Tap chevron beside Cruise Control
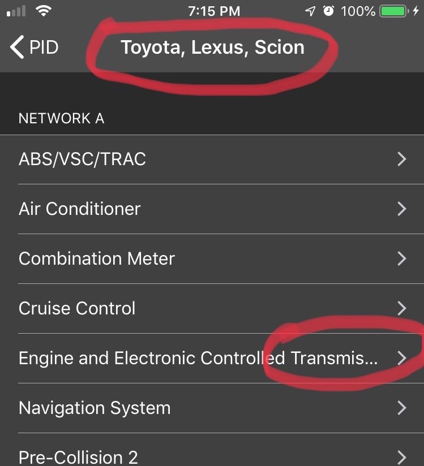Viewport: 424px width, 466px height. click(x=402, y=308)
